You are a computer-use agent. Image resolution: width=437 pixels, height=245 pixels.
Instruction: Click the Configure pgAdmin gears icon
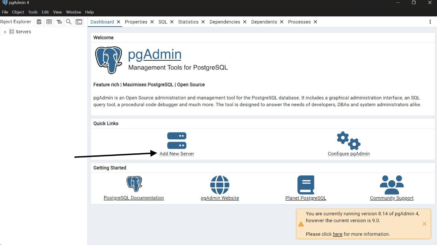coord(349,140)
